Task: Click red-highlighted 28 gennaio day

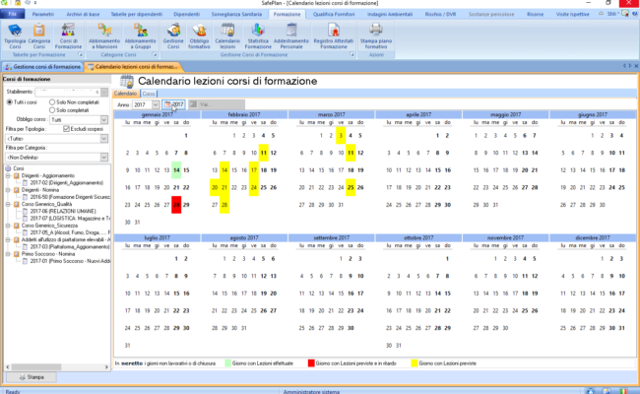Action: click(x=176, y=205)
